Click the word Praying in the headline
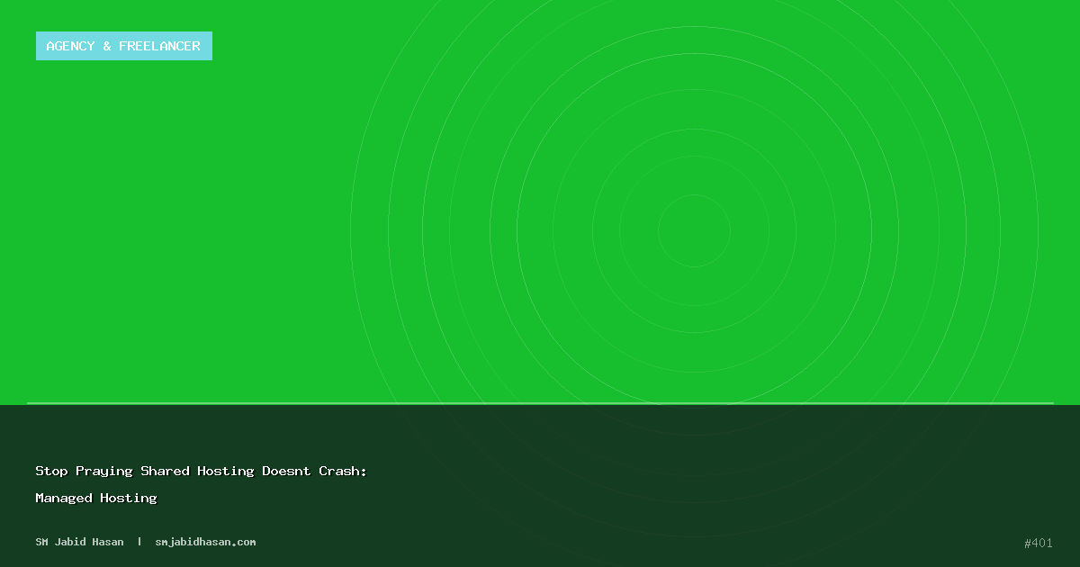1080x567 pixels. point(103,471)
